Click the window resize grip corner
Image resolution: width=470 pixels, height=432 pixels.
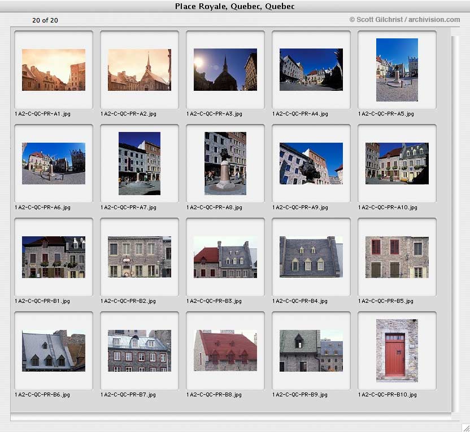pyautogui.click(x=465, y=427)
